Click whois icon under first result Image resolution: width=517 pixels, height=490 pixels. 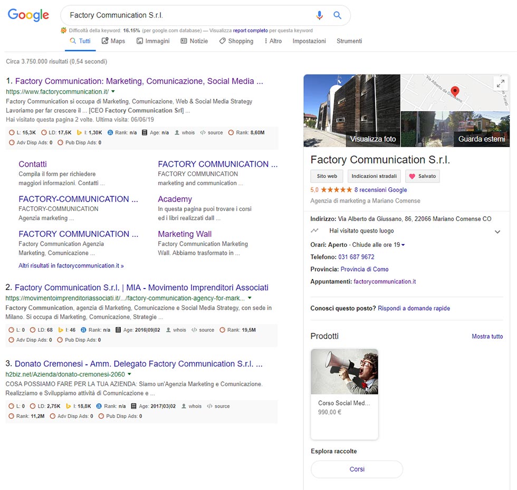pyautogui.click(x=177, y=132)
